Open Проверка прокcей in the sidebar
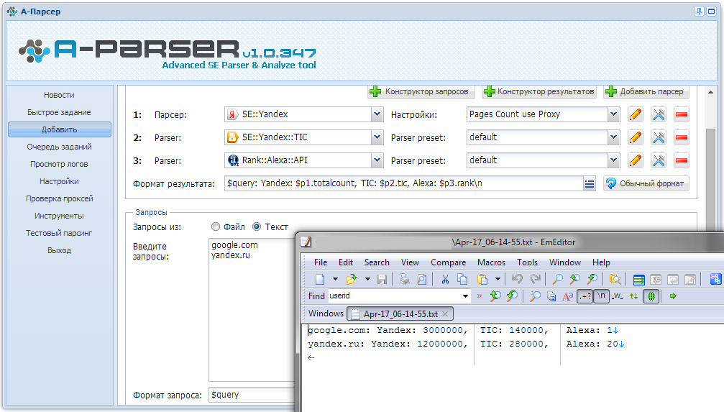Viewport: 724px width, 412px height. click(x=59, y=198)
